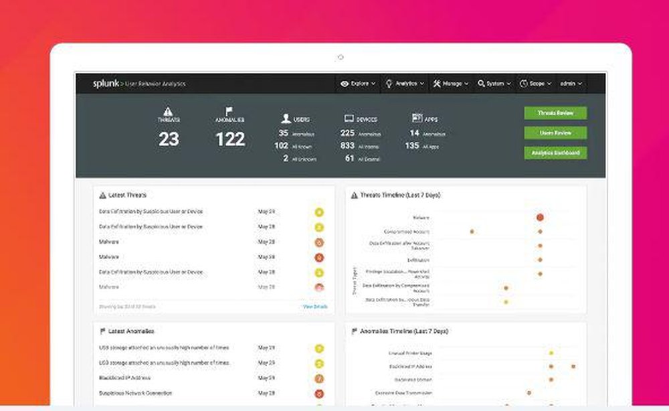Click the Analytics lightbulb icon

pyautogui.click(x=389, y=84)
